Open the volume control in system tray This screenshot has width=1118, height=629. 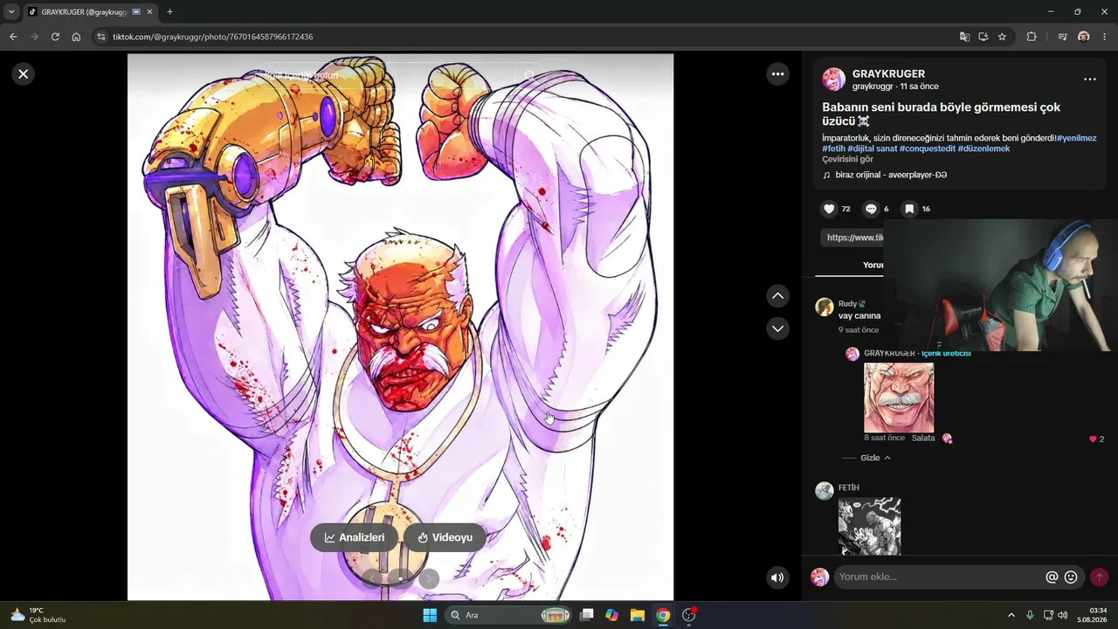click(x=1063, y=615)
